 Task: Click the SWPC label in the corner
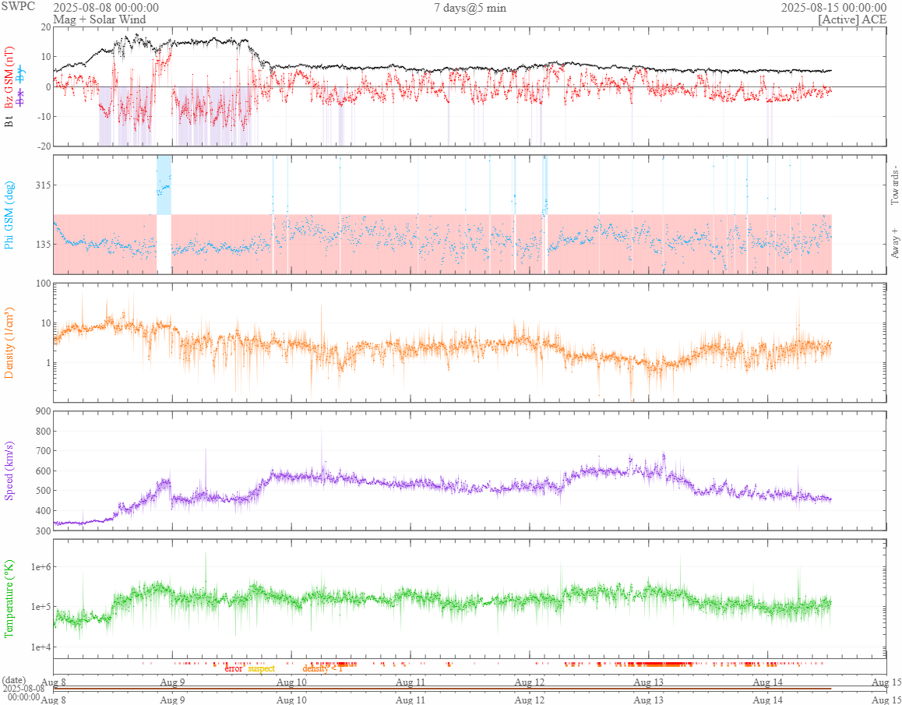[17, 7]
